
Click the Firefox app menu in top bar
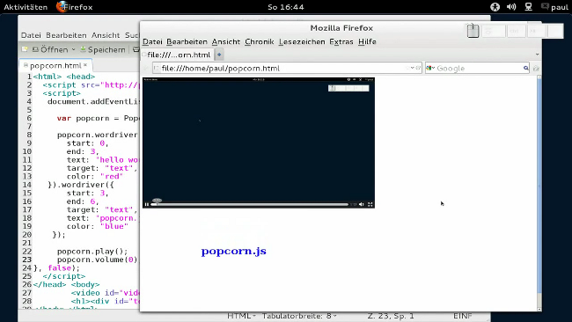pyautogui.click(x=75, y=7)
